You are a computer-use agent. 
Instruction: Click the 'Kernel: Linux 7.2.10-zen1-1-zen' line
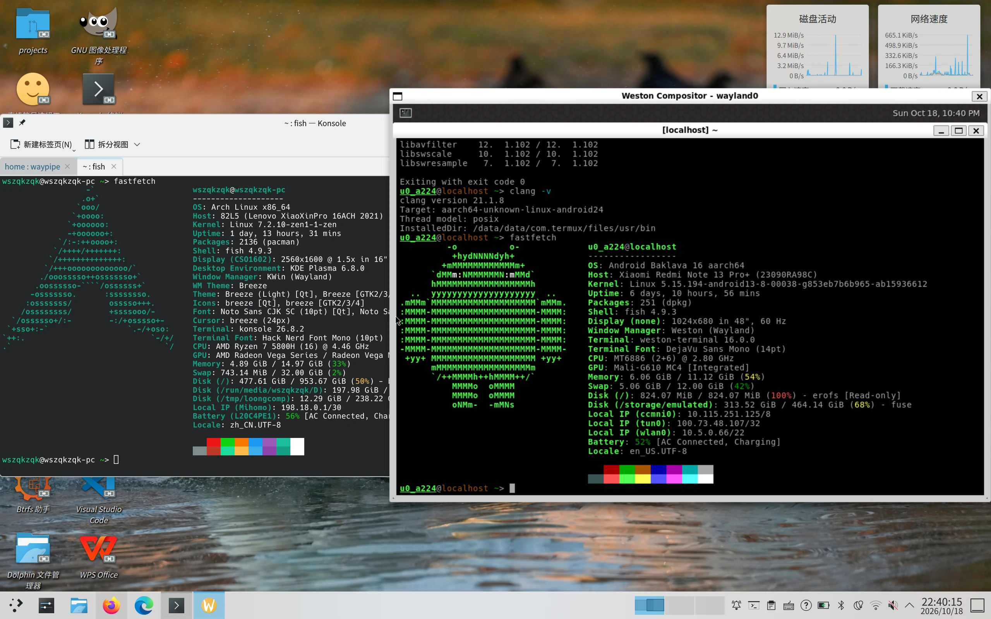(x=264, y=224)
